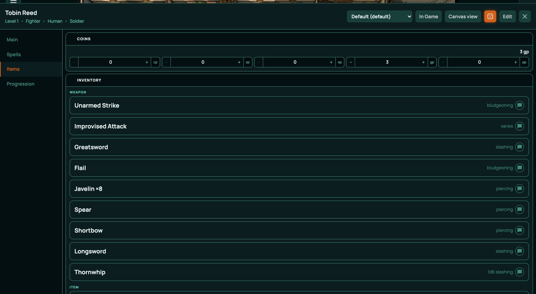Open the Thornwhip weapon entry
This screenshot has height=294, width=536.
point(299,272)
